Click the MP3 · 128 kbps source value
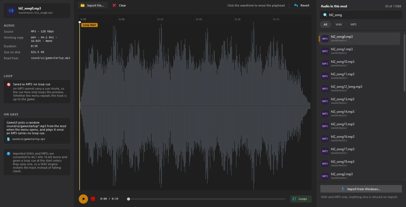This screenshot has height=207, width=406. point(43,32)
